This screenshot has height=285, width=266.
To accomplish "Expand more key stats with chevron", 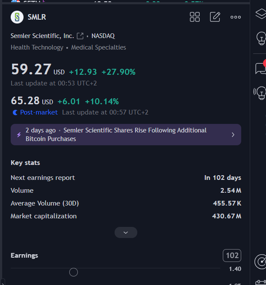I will click(126, 232).
